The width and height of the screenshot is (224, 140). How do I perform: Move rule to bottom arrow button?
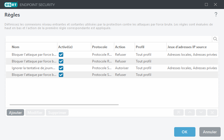(212, 113)
